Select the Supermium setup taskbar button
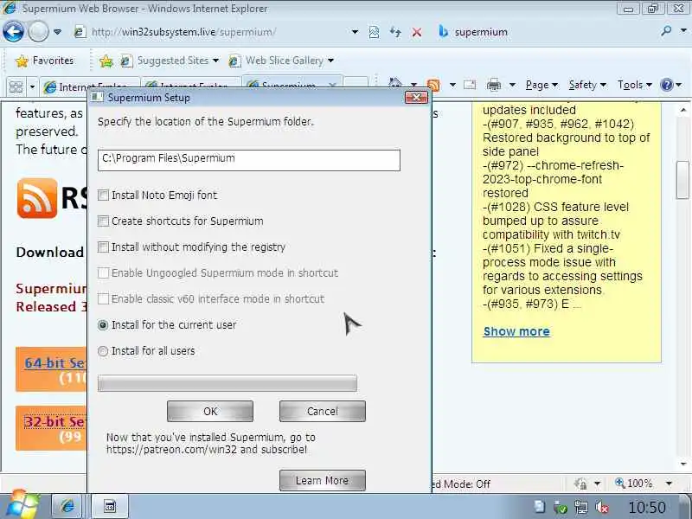 tap(110, 506)
